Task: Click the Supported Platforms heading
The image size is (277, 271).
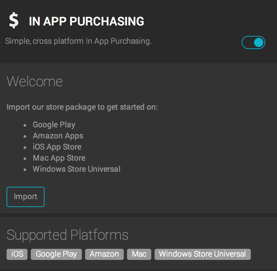Action: [x=67, y=235]
